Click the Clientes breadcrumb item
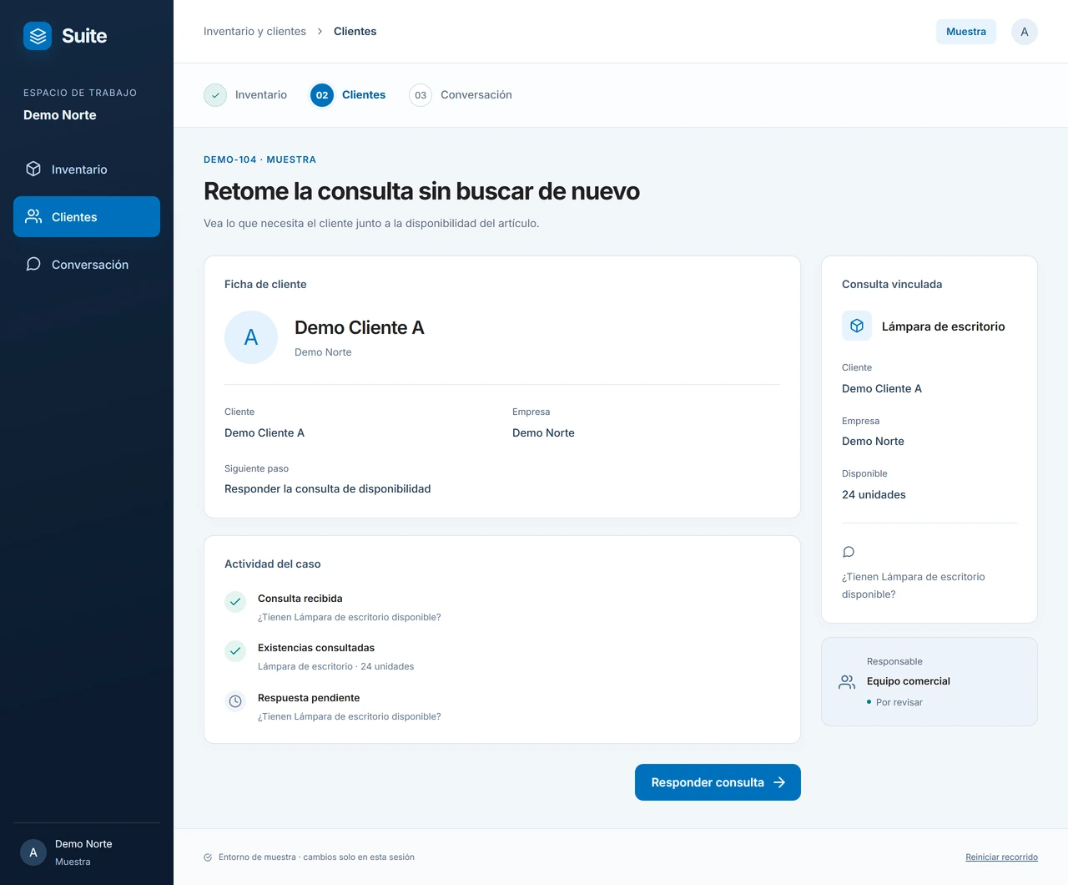 (355, 32)
